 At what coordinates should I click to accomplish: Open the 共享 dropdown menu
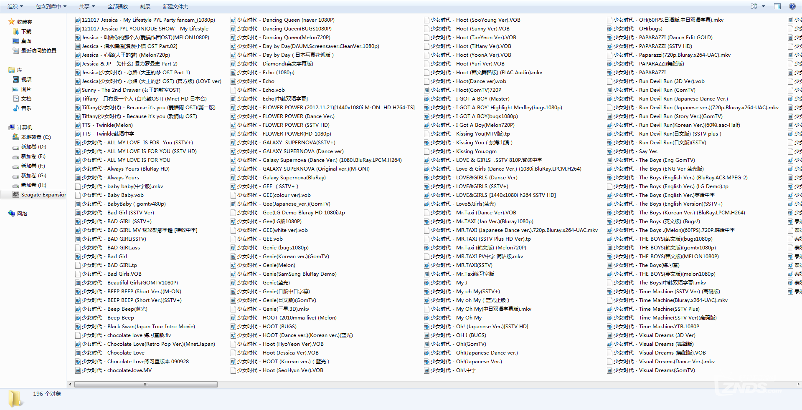tap(87, 6)
